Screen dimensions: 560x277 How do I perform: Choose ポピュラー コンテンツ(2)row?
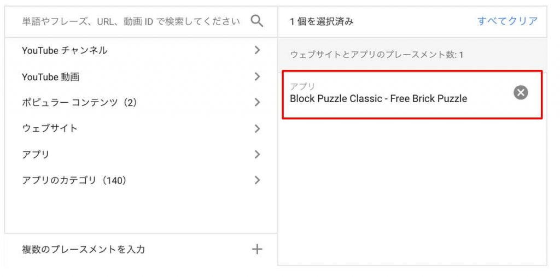point(141,103)
